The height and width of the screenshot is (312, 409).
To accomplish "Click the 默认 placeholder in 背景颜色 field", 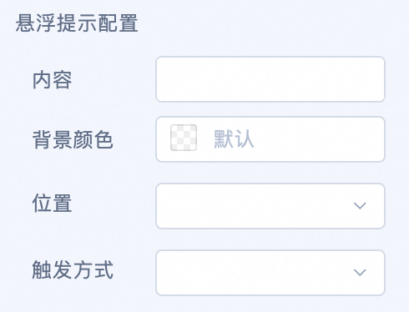I will [x=234, y=138].
